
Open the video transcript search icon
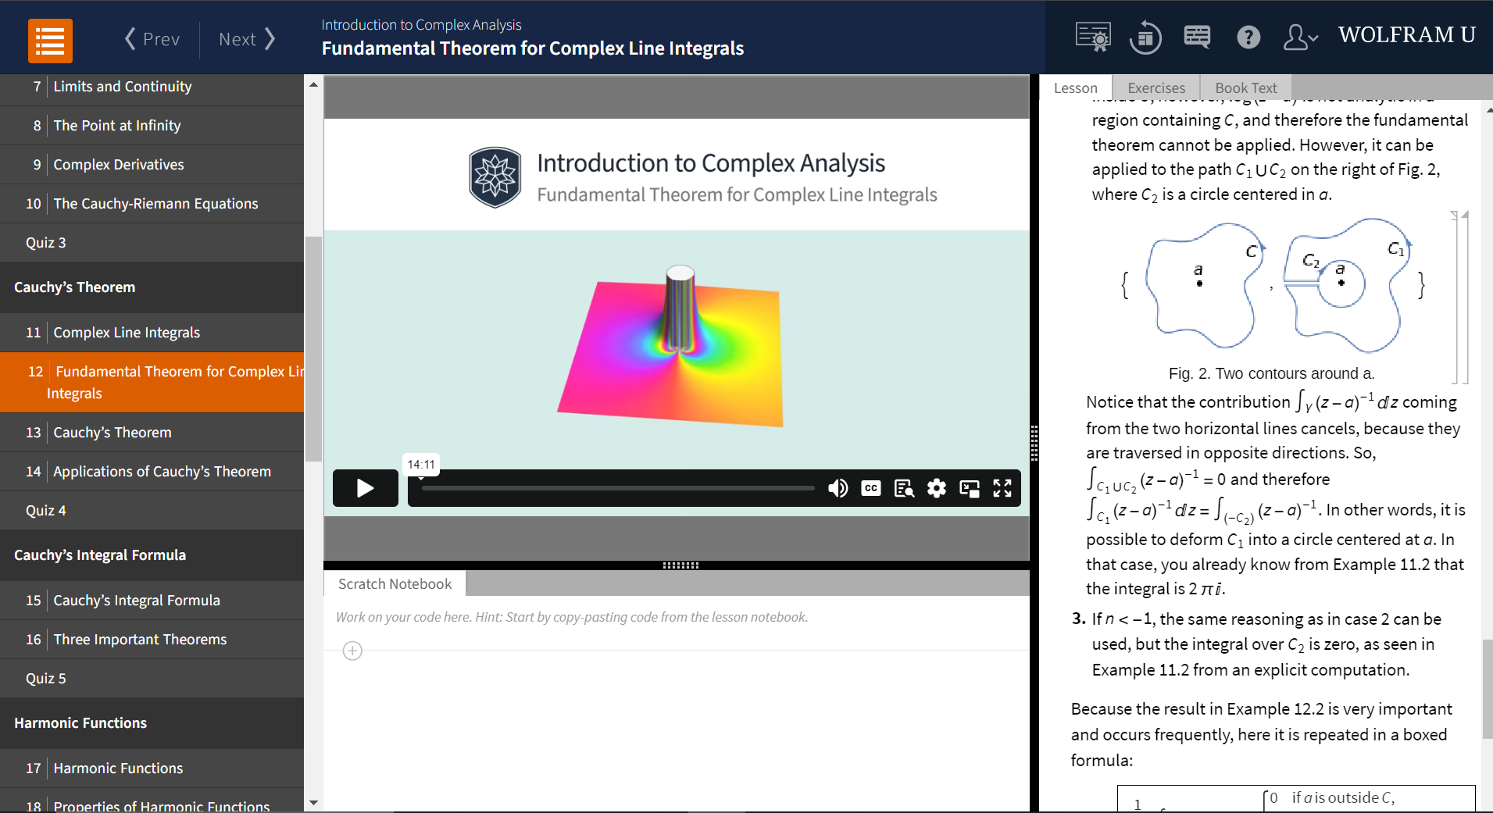pos(904,488)
